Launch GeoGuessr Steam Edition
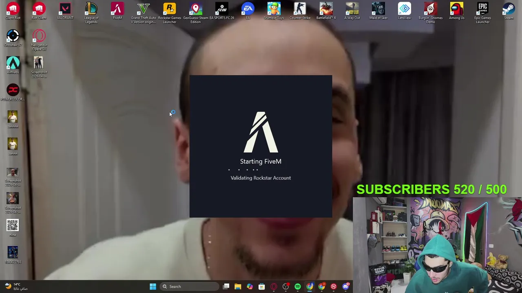The image size is (522, 293). 195,13
